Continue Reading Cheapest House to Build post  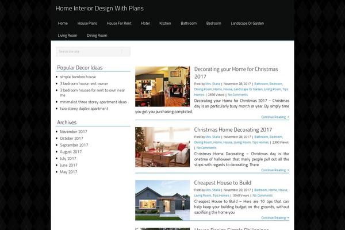click(275, 218)
